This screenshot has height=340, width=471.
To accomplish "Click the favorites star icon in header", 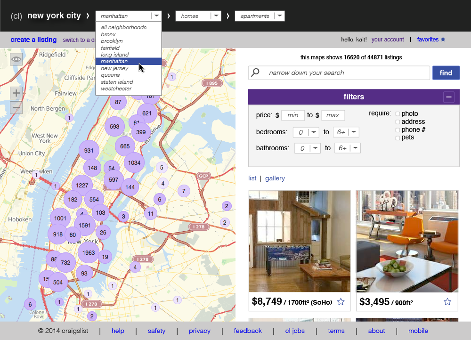I will tap(443, 40).
